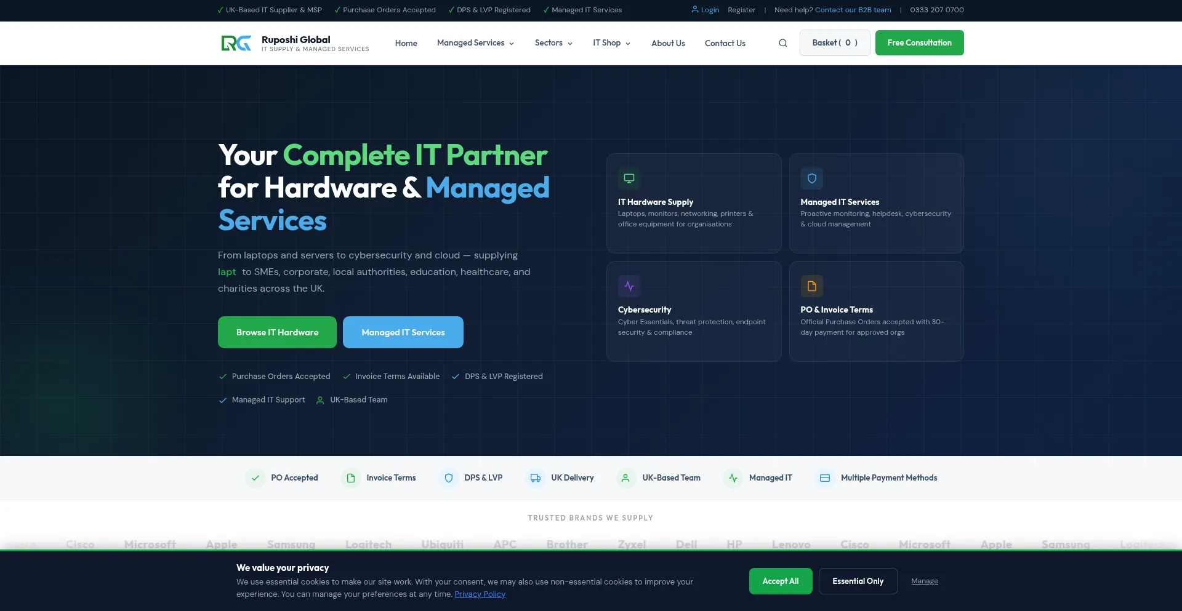Click the "We value your privacy" heading
This screenshot has width=1182, height=611.
[283, 568]
